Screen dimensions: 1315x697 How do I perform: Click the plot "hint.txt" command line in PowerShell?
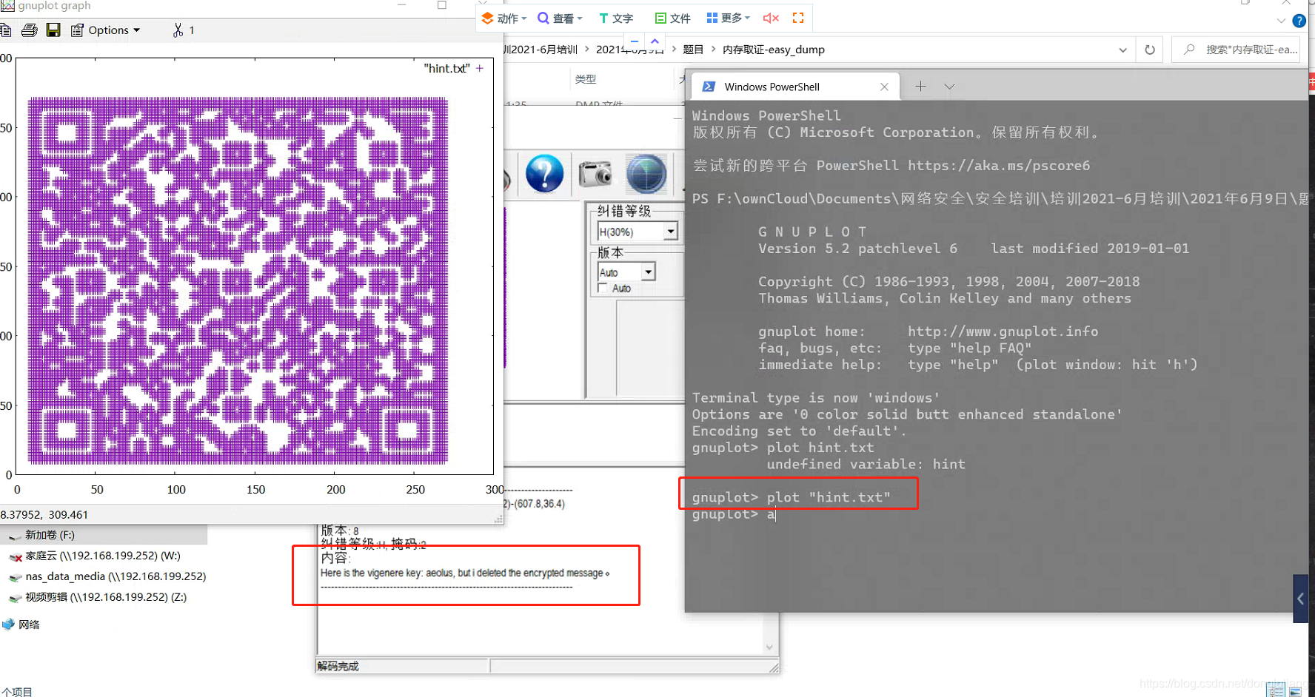(x=791, y=497)
